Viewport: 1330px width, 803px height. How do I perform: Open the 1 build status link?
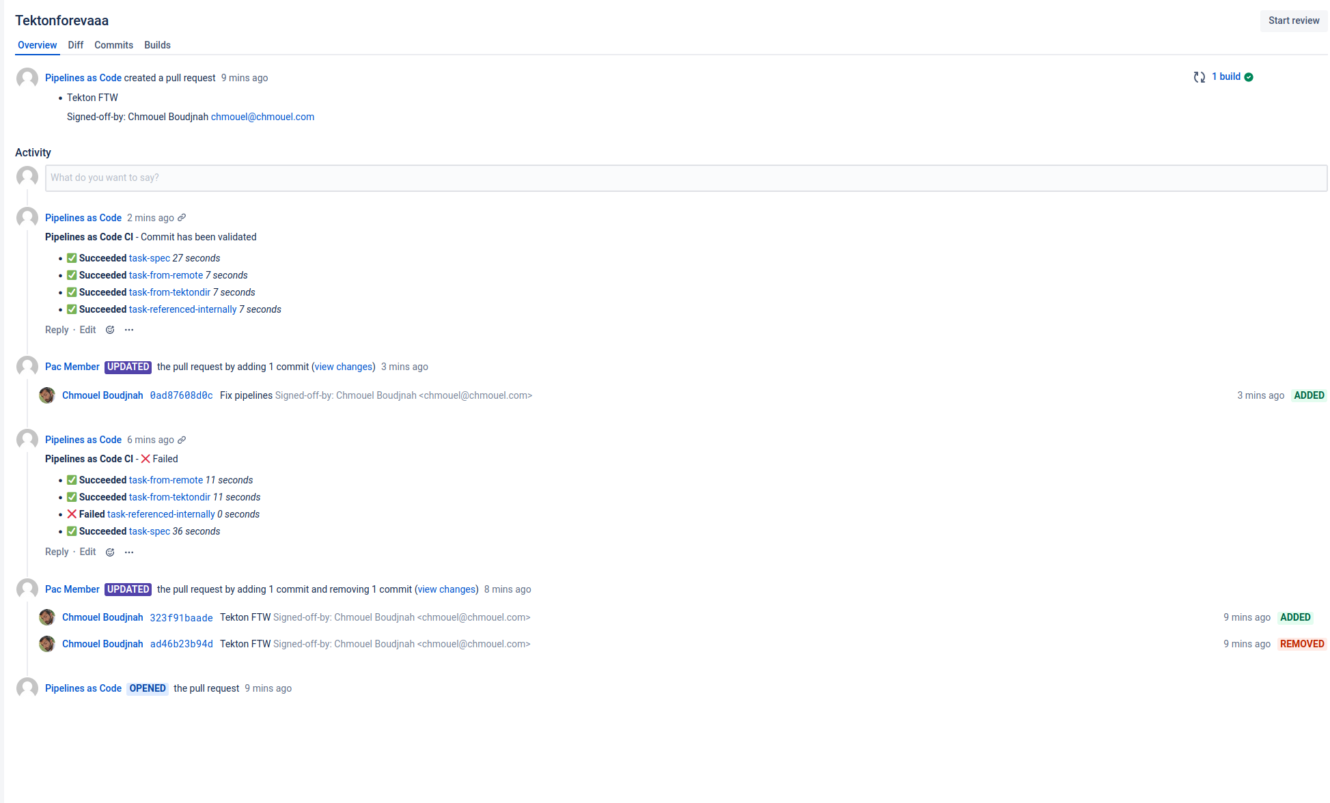point(1225,76)
